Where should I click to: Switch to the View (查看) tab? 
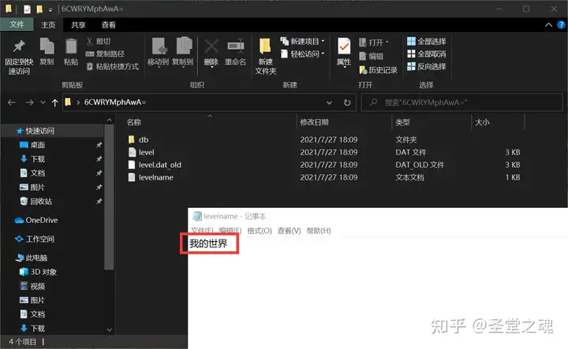108,24
